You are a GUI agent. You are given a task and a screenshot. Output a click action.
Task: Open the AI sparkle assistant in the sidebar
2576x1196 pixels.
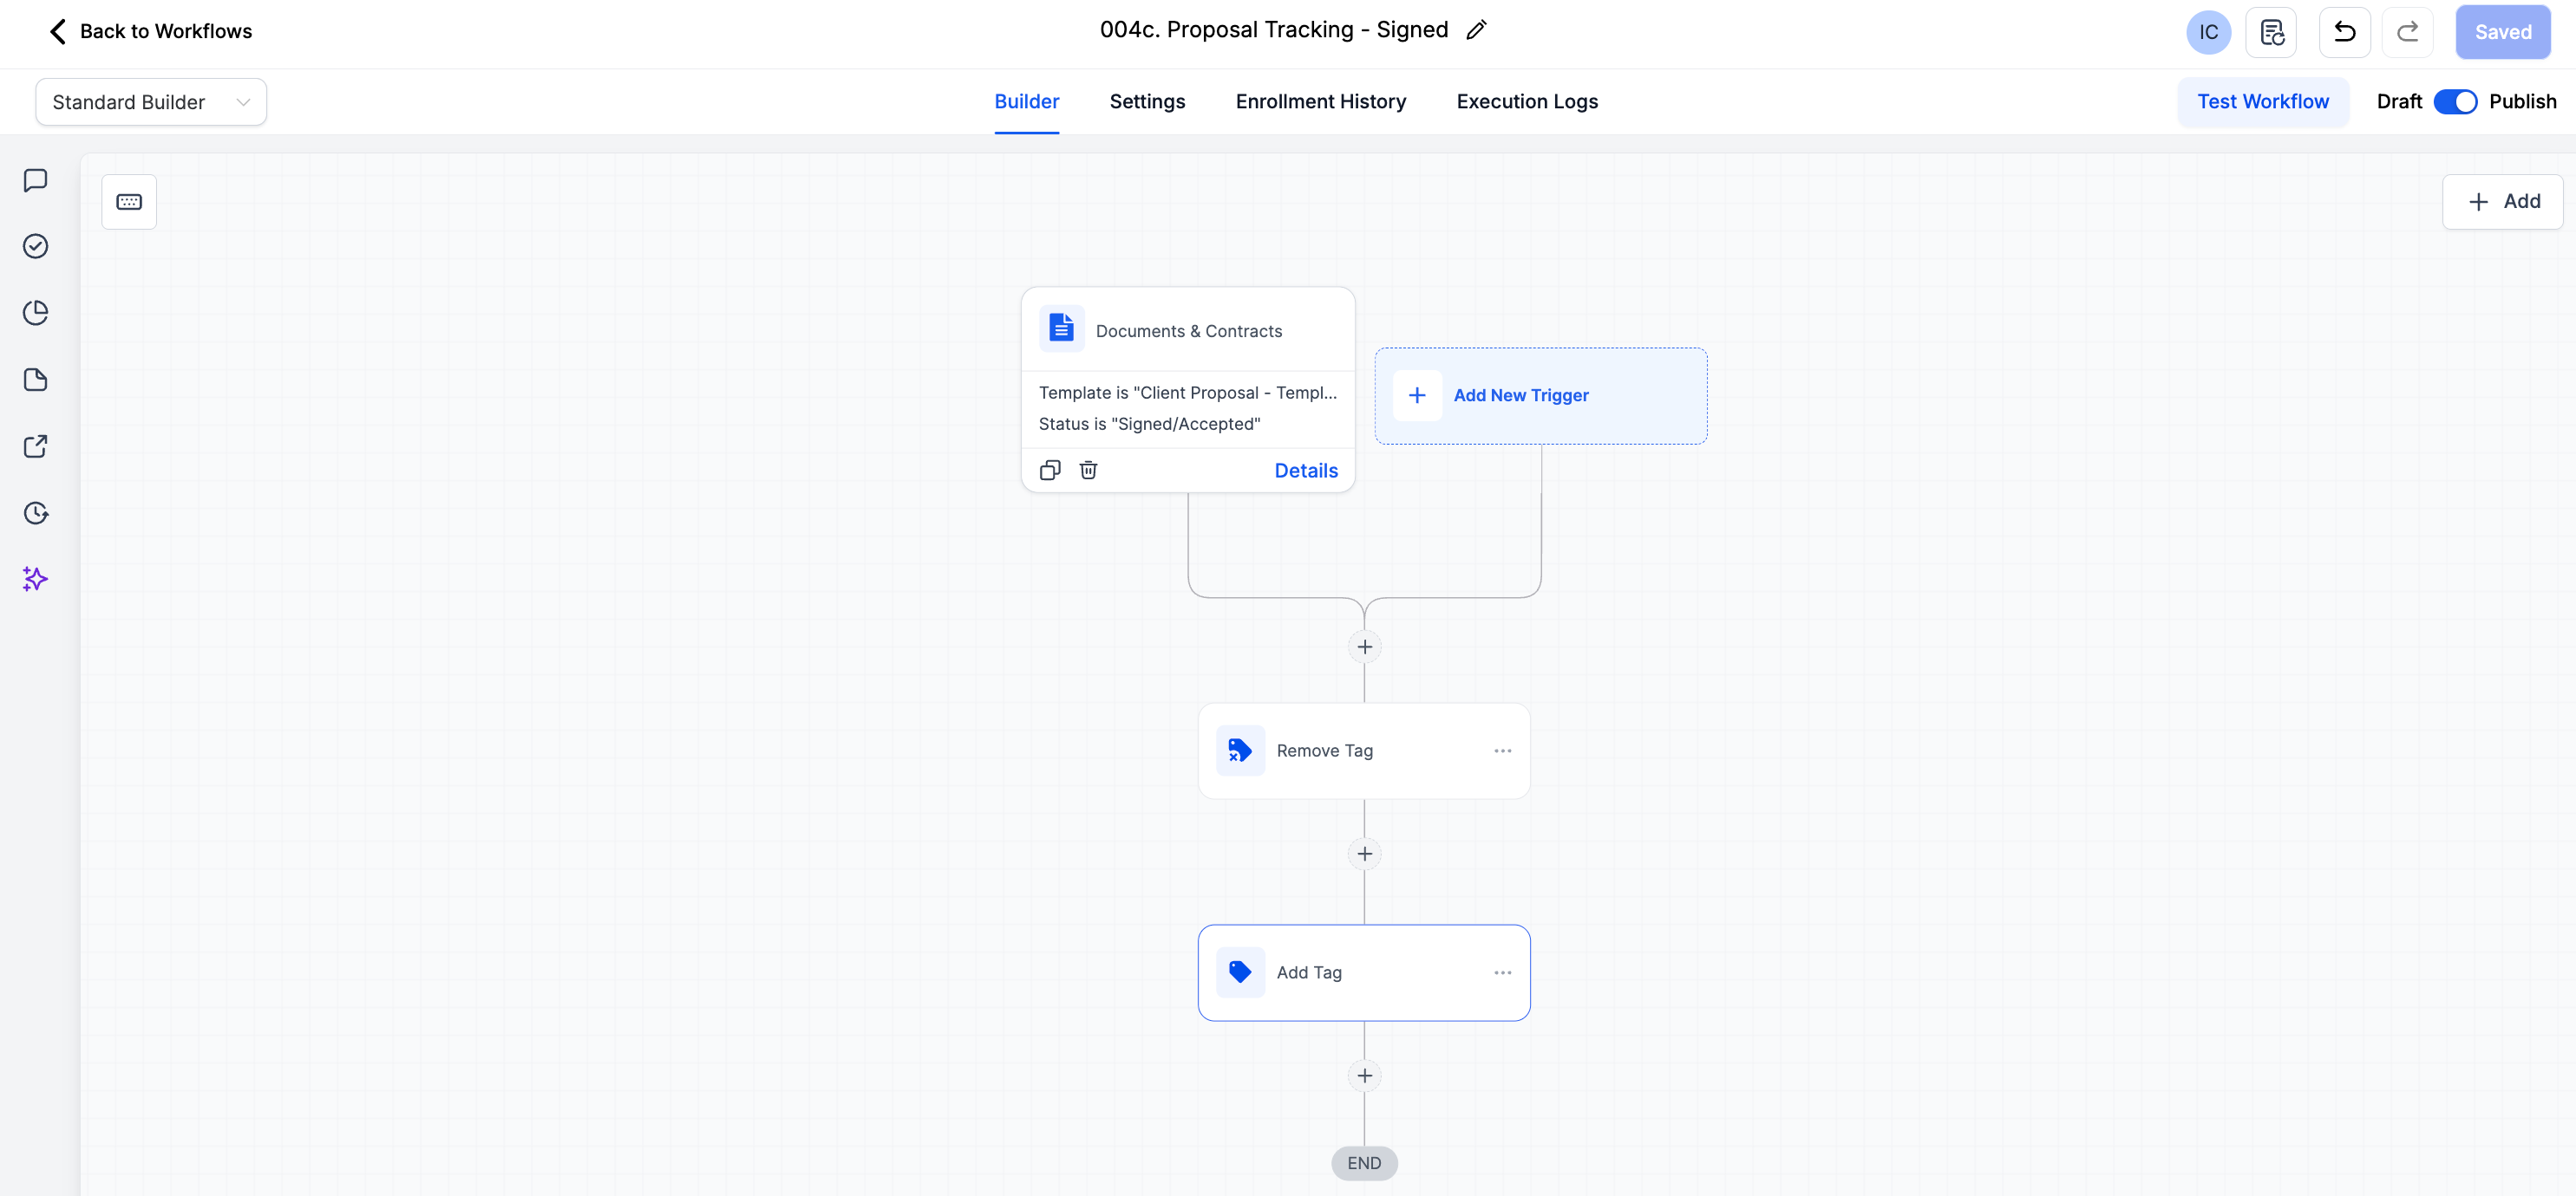[36, 579]
